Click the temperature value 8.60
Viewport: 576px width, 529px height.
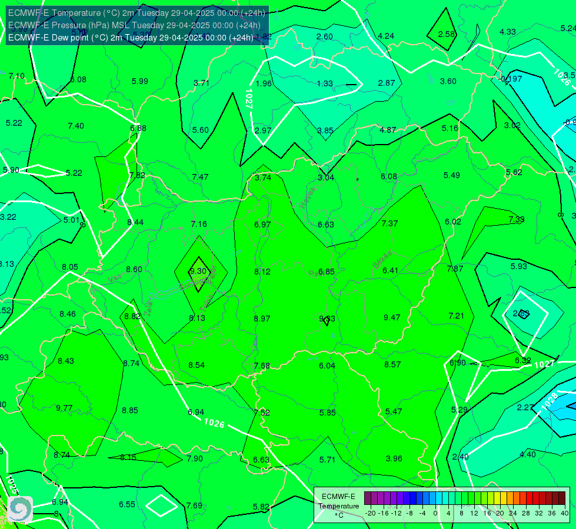pos(134,269)
